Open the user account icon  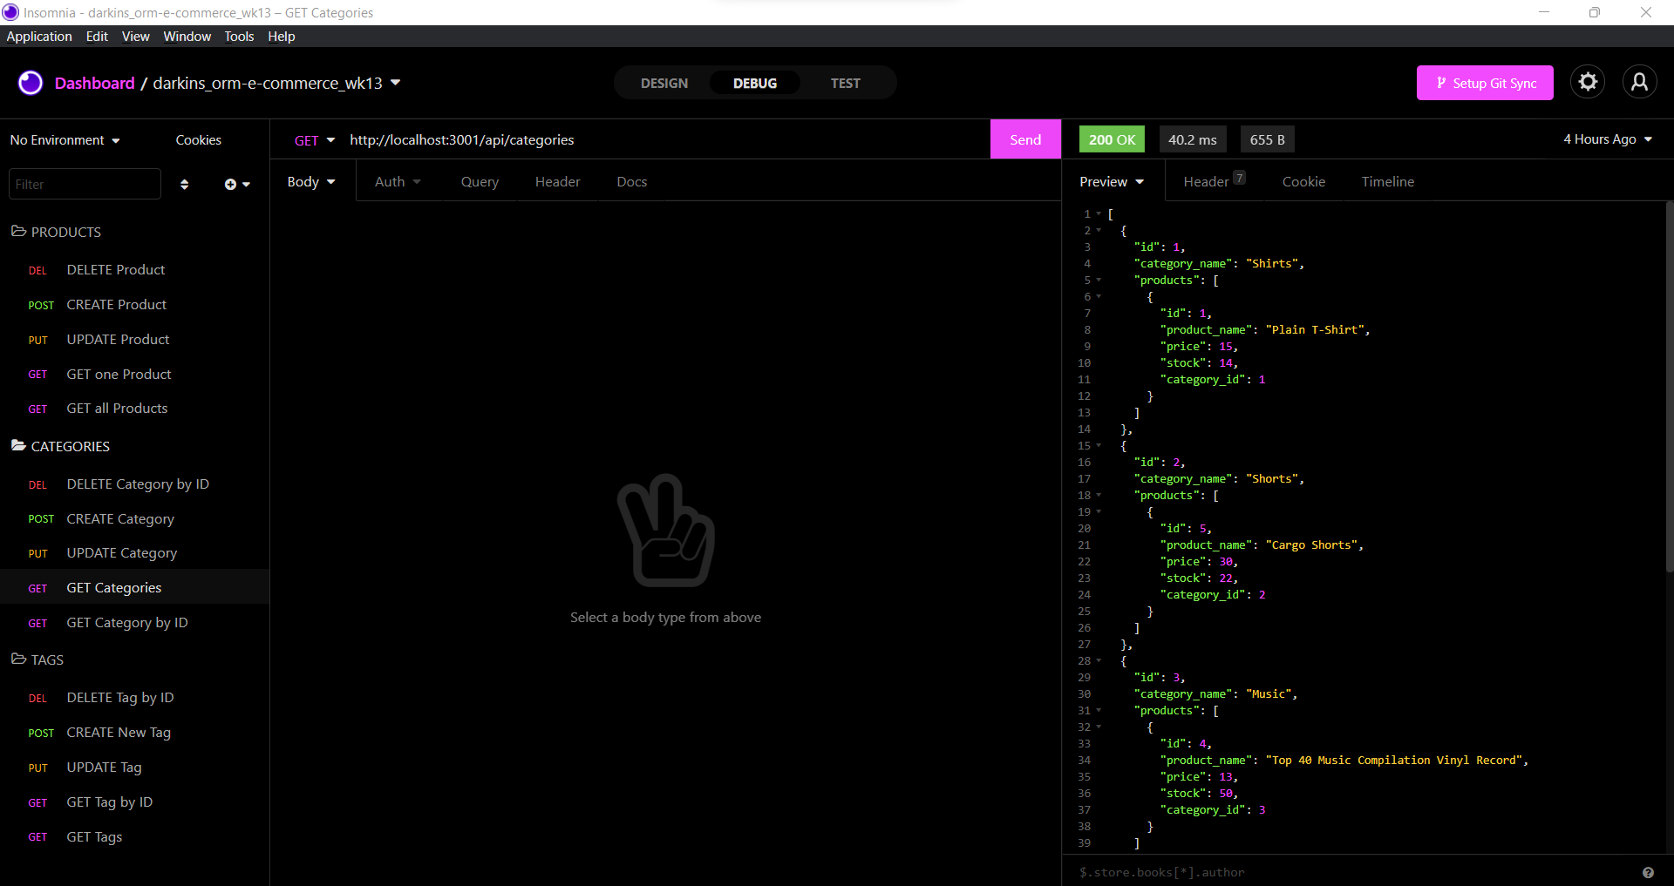pos(1640,81)
